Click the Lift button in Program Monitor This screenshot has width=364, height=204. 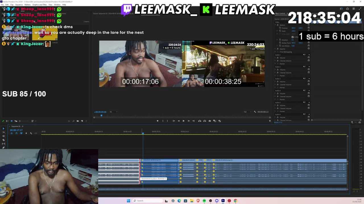200,121
